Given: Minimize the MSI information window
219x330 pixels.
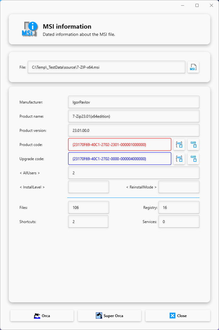Looking at the screenshot, I should pyautogui.click(x=183, y=5).
